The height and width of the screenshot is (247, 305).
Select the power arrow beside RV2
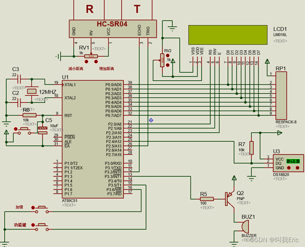coord(173,61)
